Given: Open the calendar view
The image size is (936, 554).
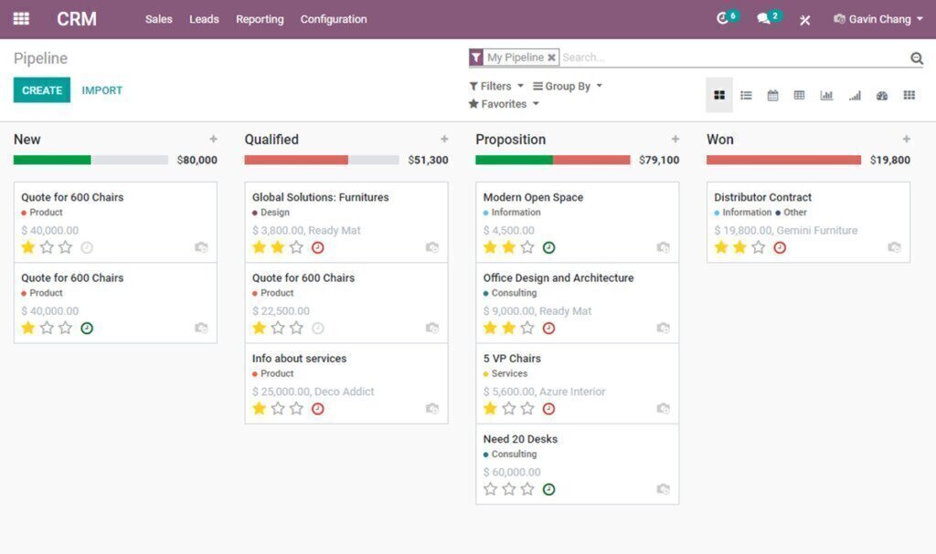Looking at the screenshot, I should coord(773,94).
